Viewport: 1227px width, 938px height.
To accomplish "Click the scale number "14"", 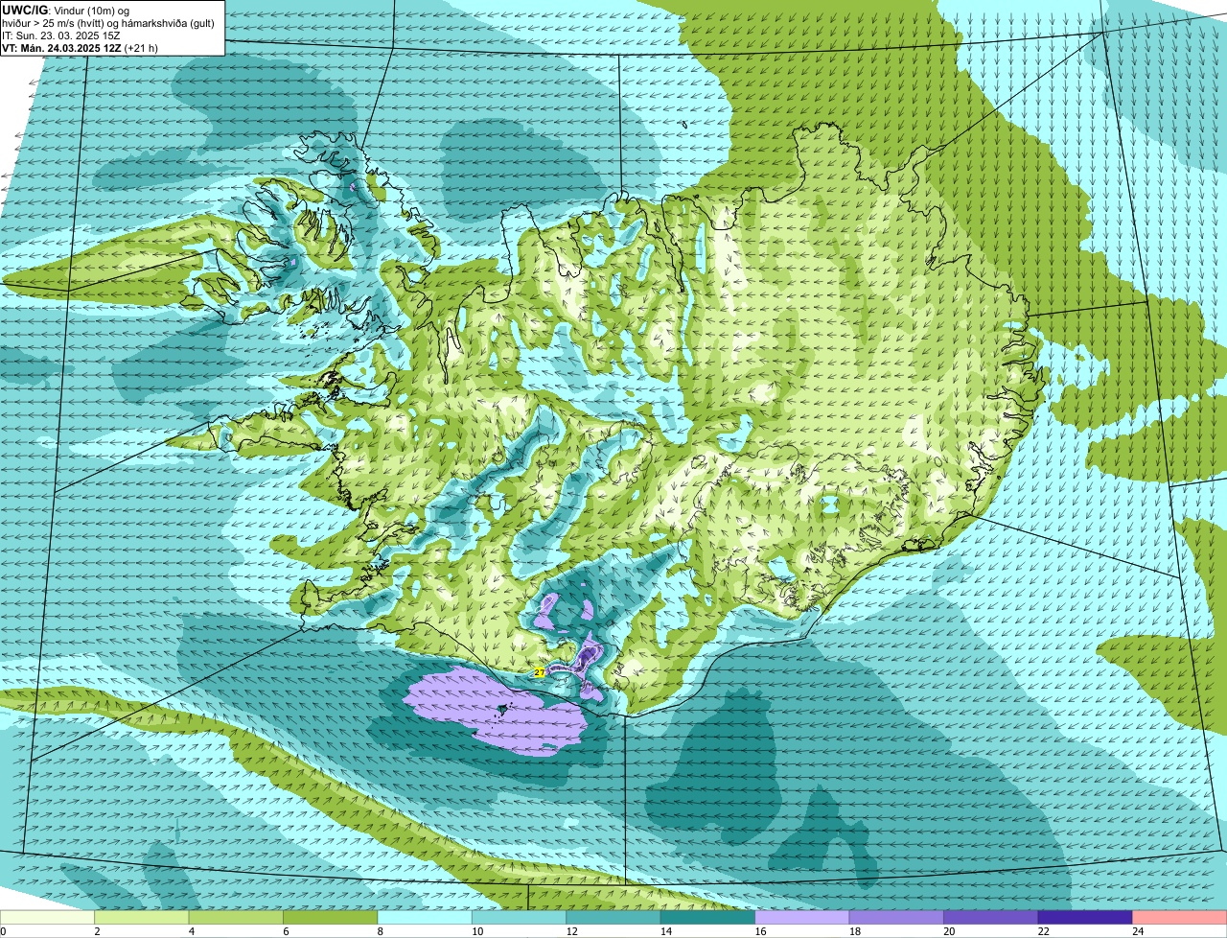I will point(664,931).
